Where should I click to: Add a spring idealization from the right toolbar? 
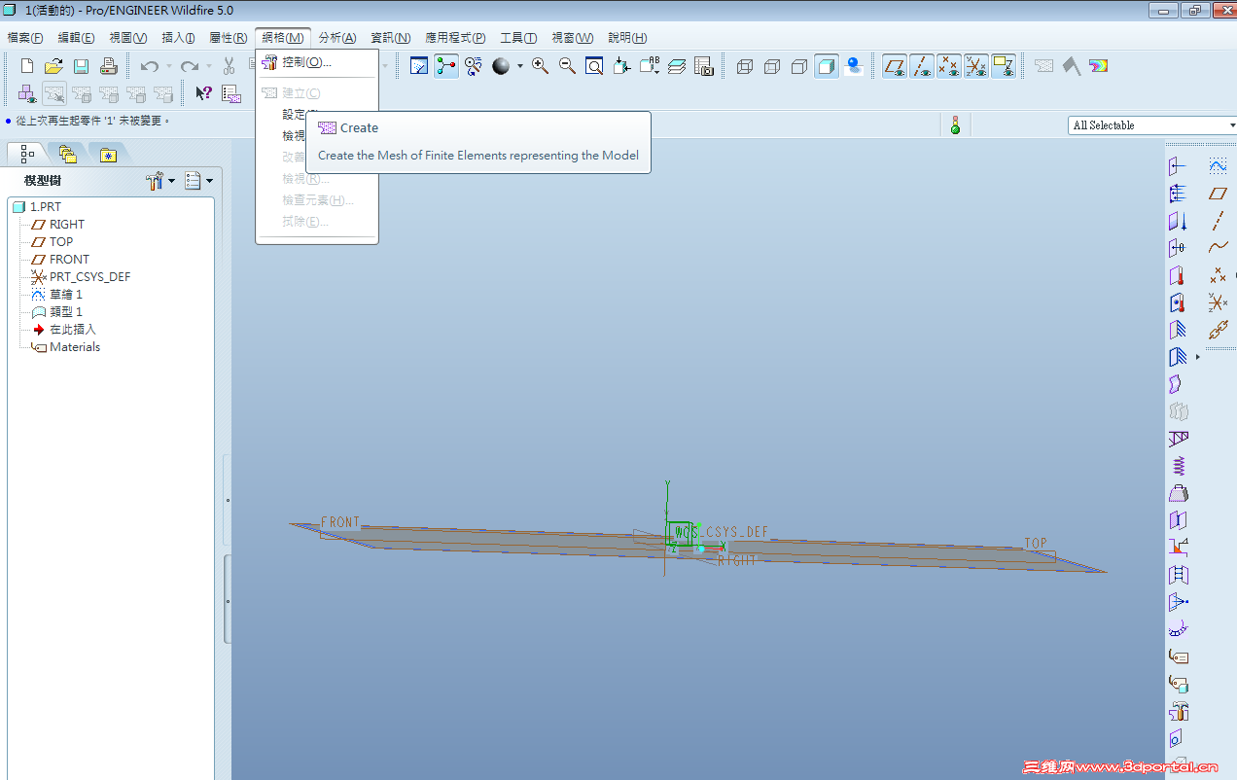[1179, 466]
